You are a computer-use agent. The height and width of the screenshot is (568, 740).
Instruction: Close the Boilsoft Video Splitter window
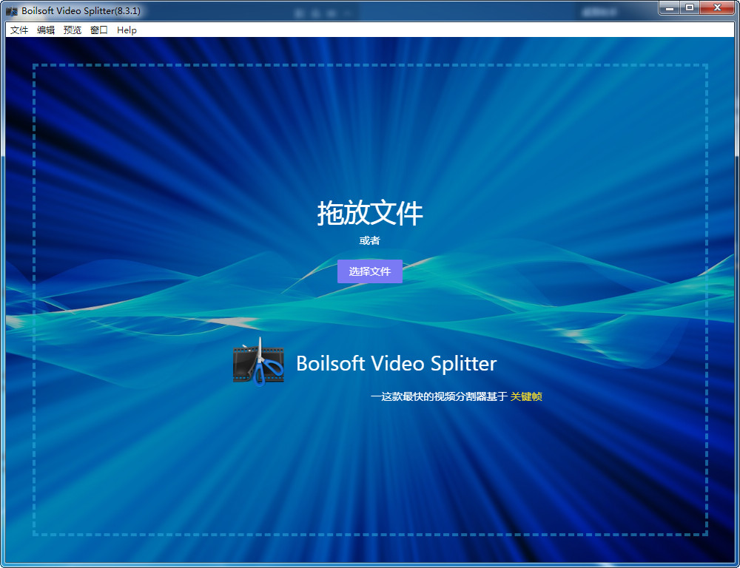[x=717, y=7]
